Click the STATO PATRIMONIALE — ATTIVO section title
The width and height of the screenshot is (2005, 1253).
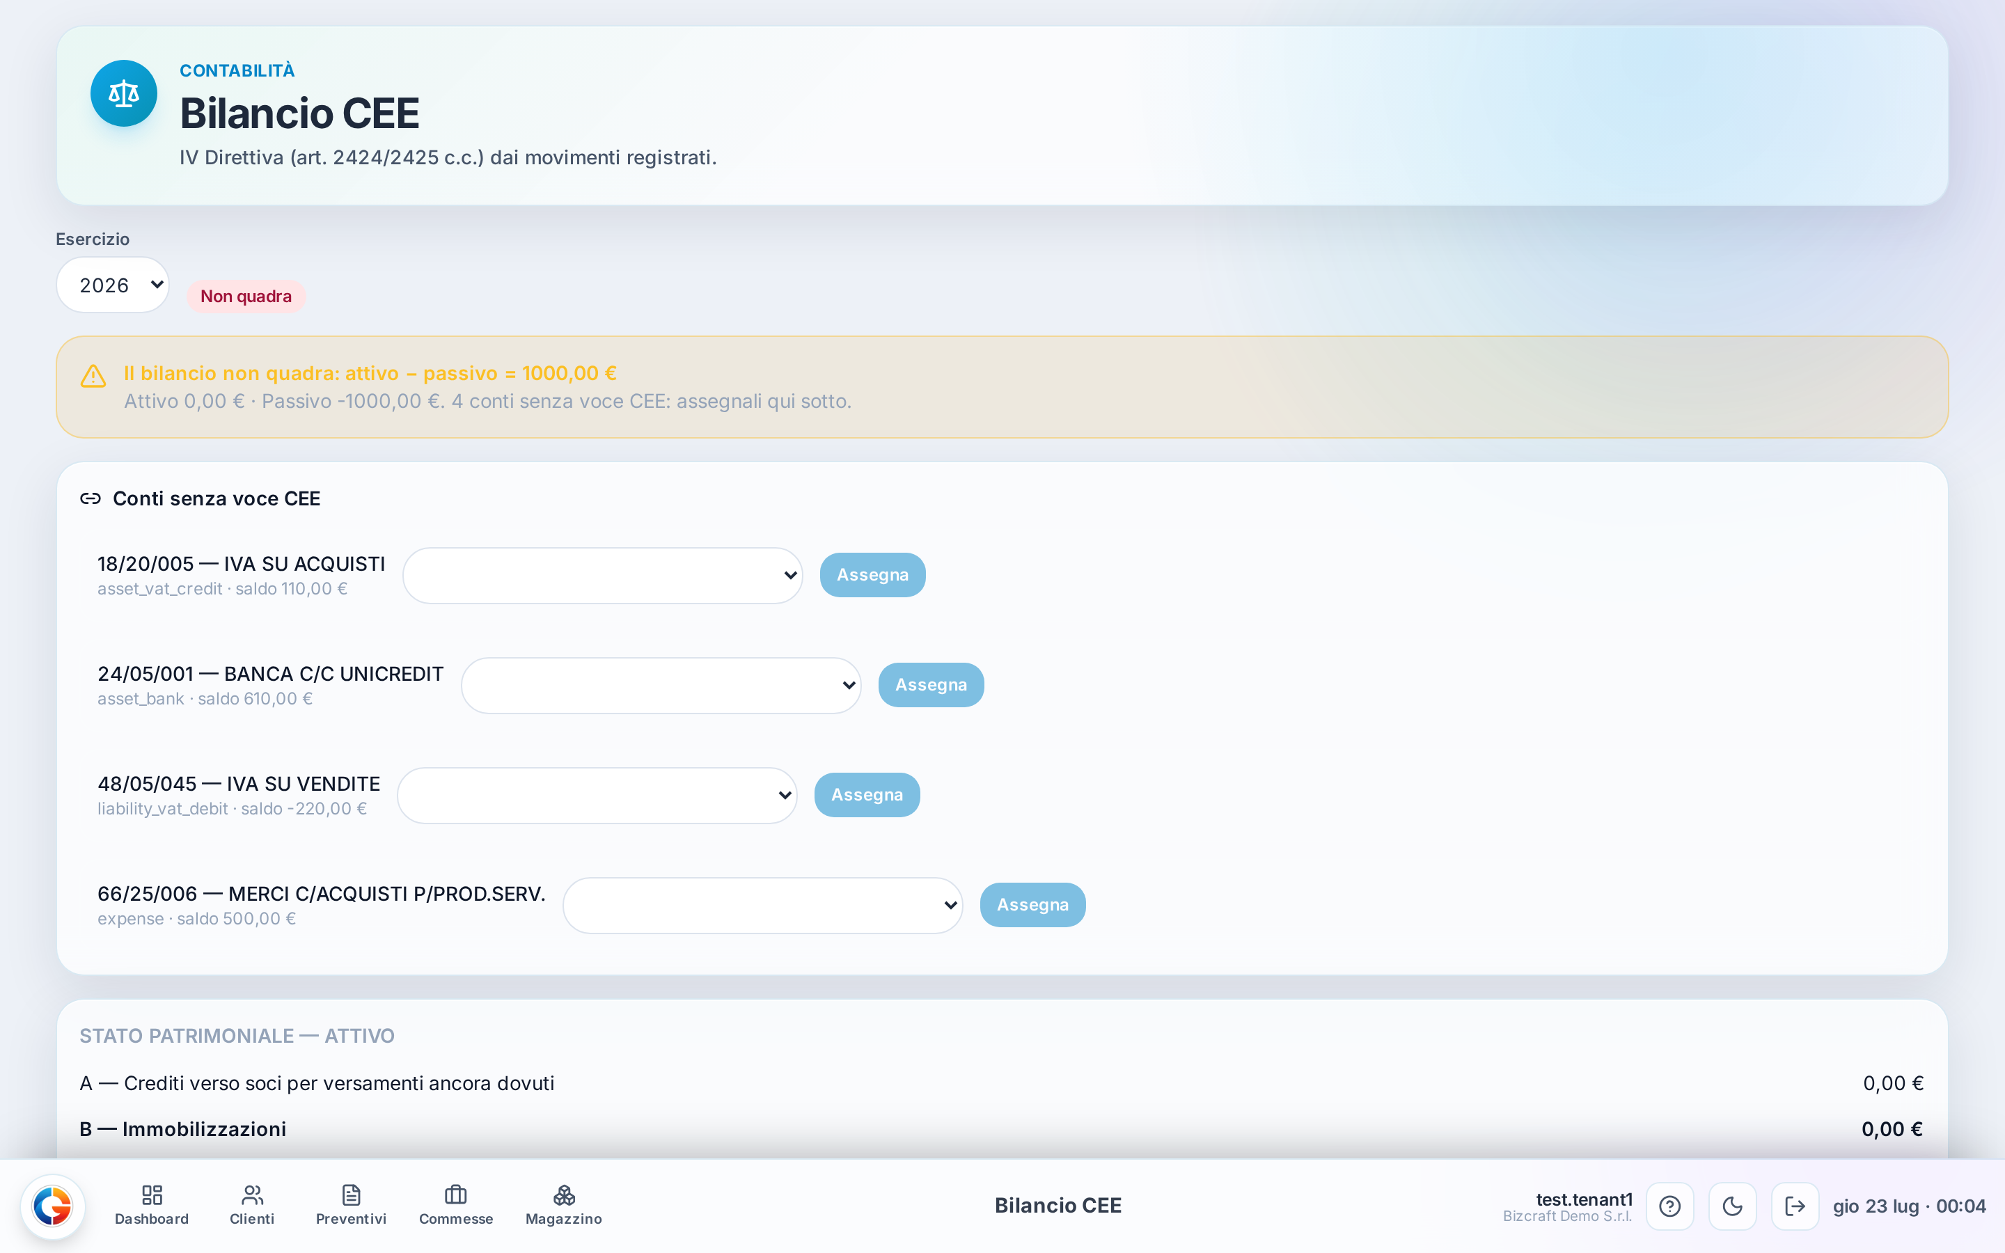237,1036
